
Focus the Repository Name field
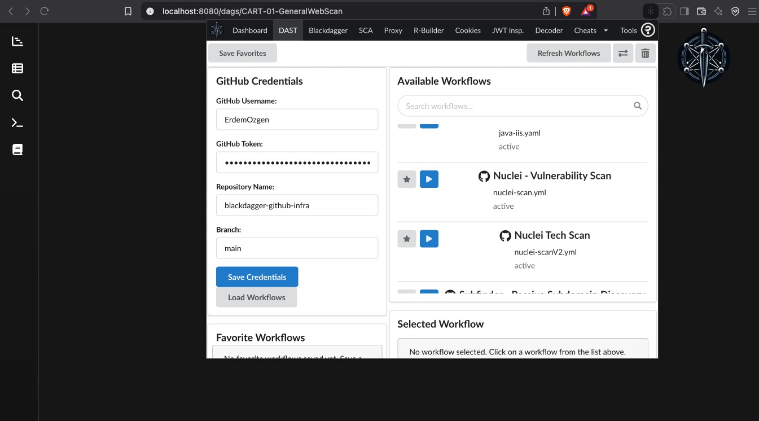[297, 205]
